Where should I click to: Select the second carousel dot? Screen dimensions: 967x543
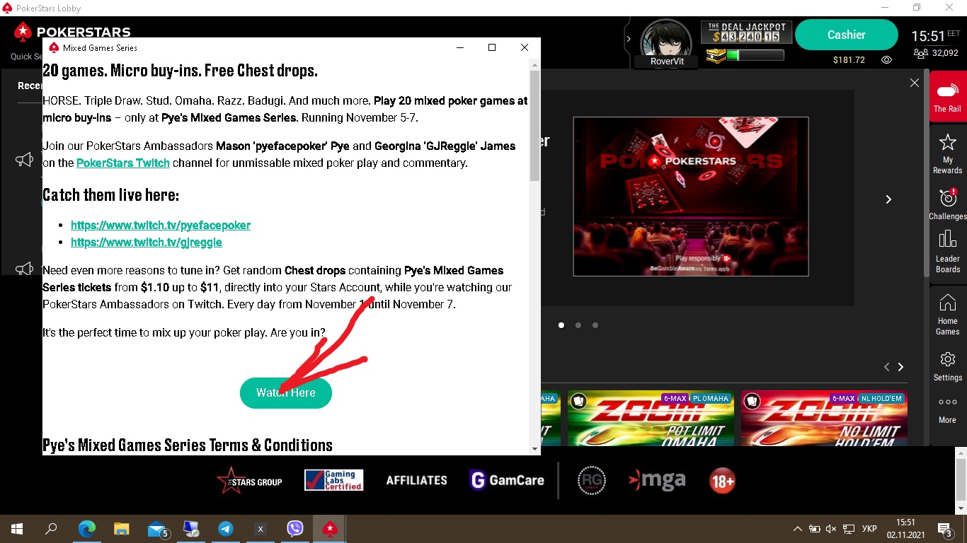click(x=578, y=325)
